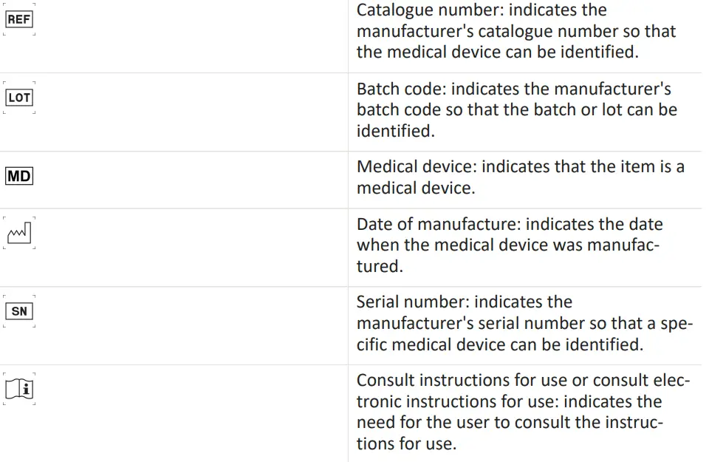Image resolution: width=709 pixels, height=462 pixels.
Task: Click the line 'cific medical device can be identified.'
Action: point(500,344)
